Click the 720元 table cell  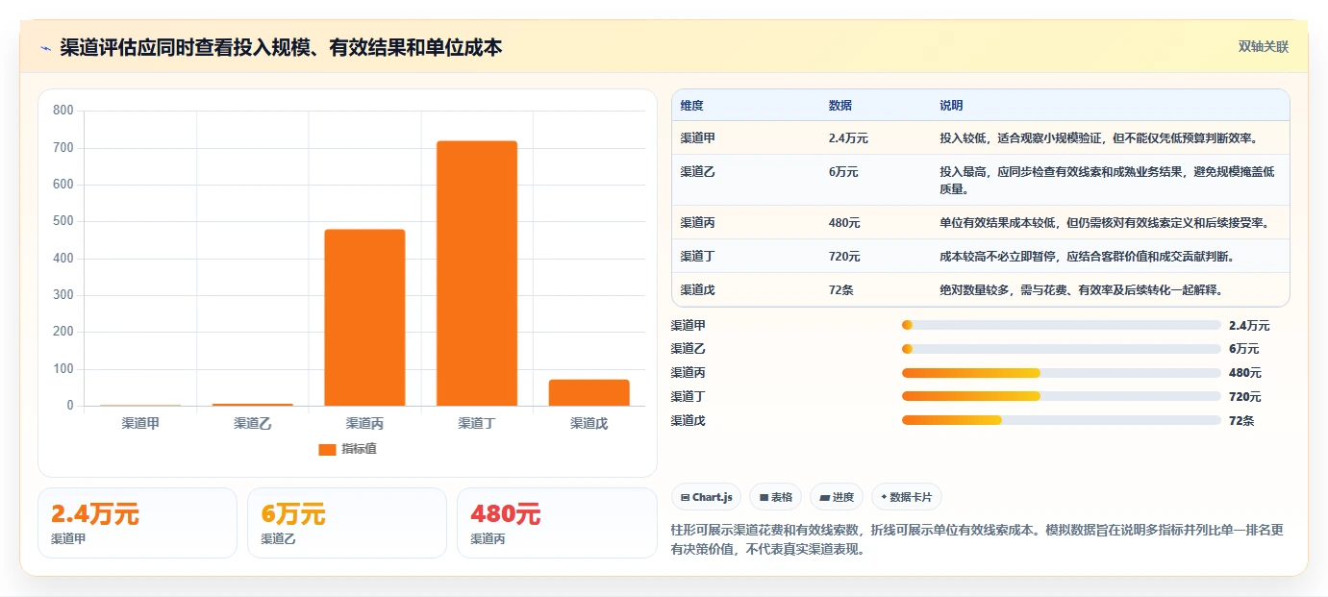(844, 257)
